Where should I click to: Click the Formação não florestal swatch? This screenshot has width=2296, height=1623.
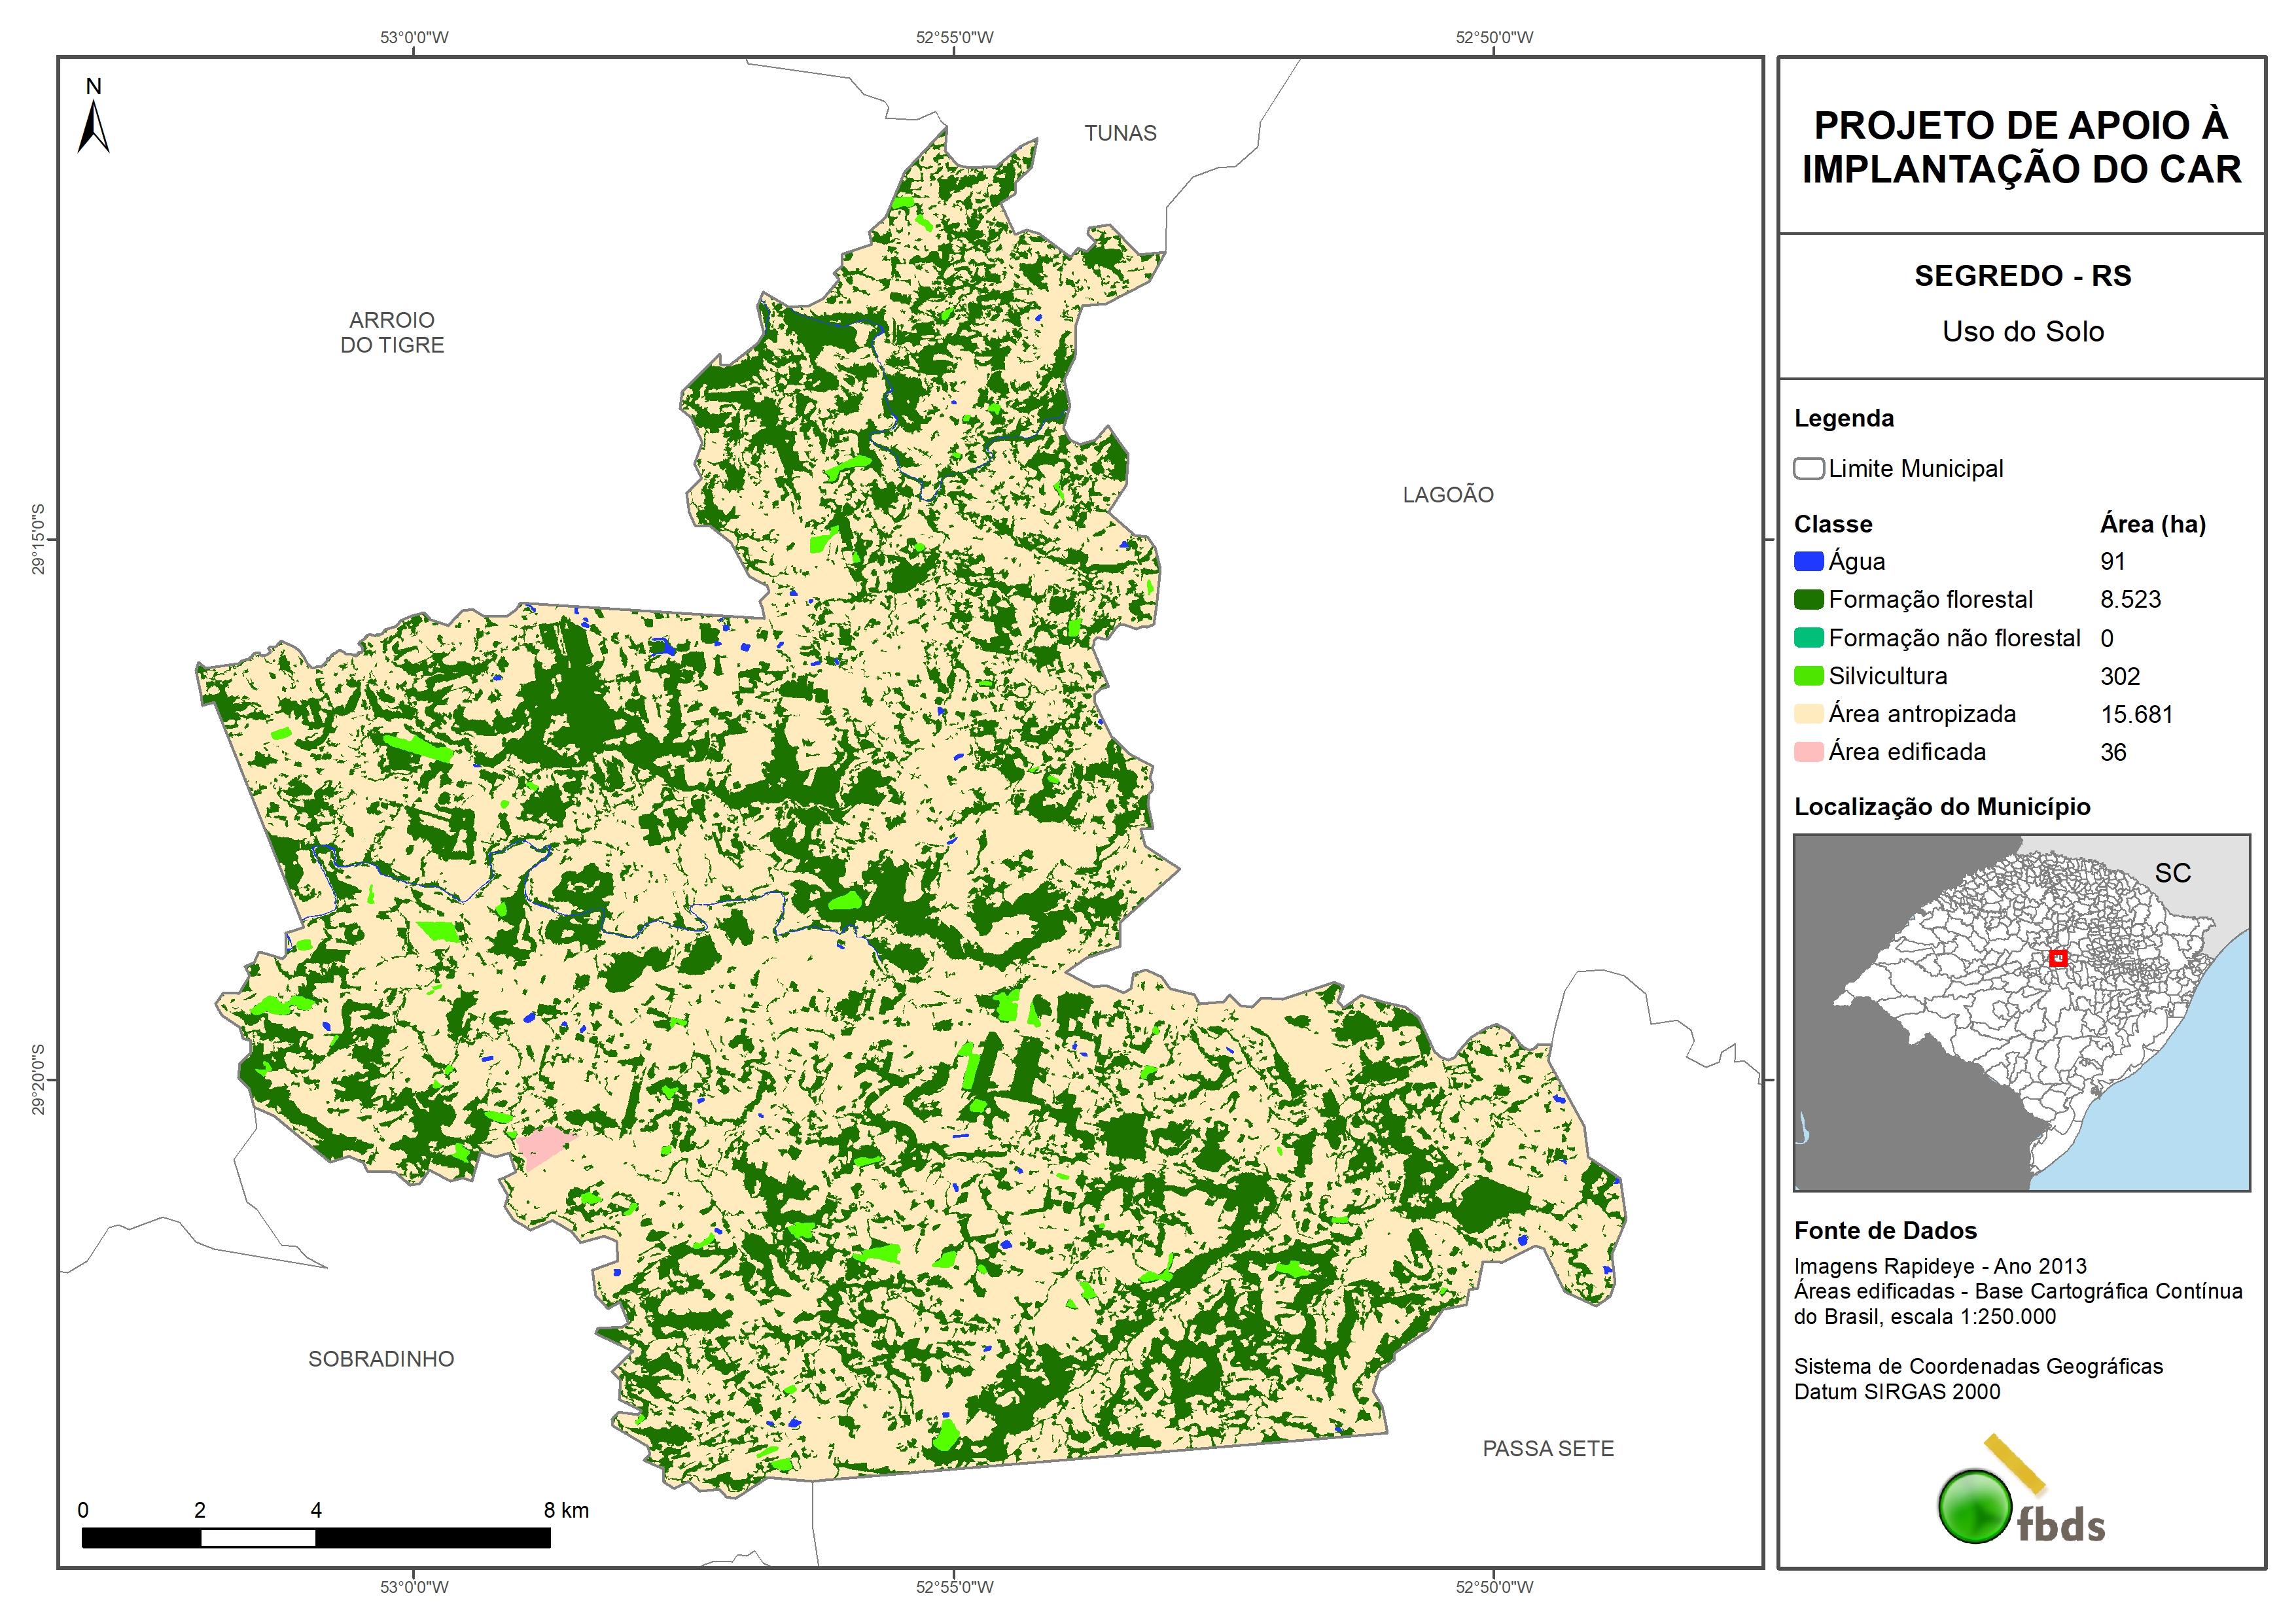pos(1808,638)
